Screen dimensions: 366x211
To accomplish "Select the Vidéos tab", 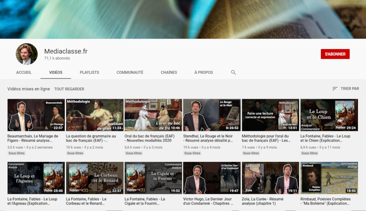I will click(x=55, y=73).
